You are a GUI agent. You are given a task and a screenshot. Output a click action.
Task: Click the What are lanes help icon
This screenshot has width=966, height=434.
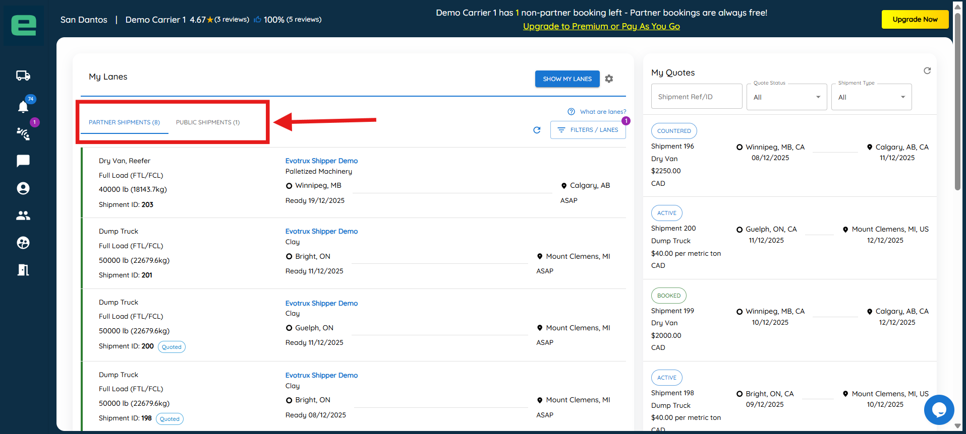pyautogui.click(x=571, y=112)
